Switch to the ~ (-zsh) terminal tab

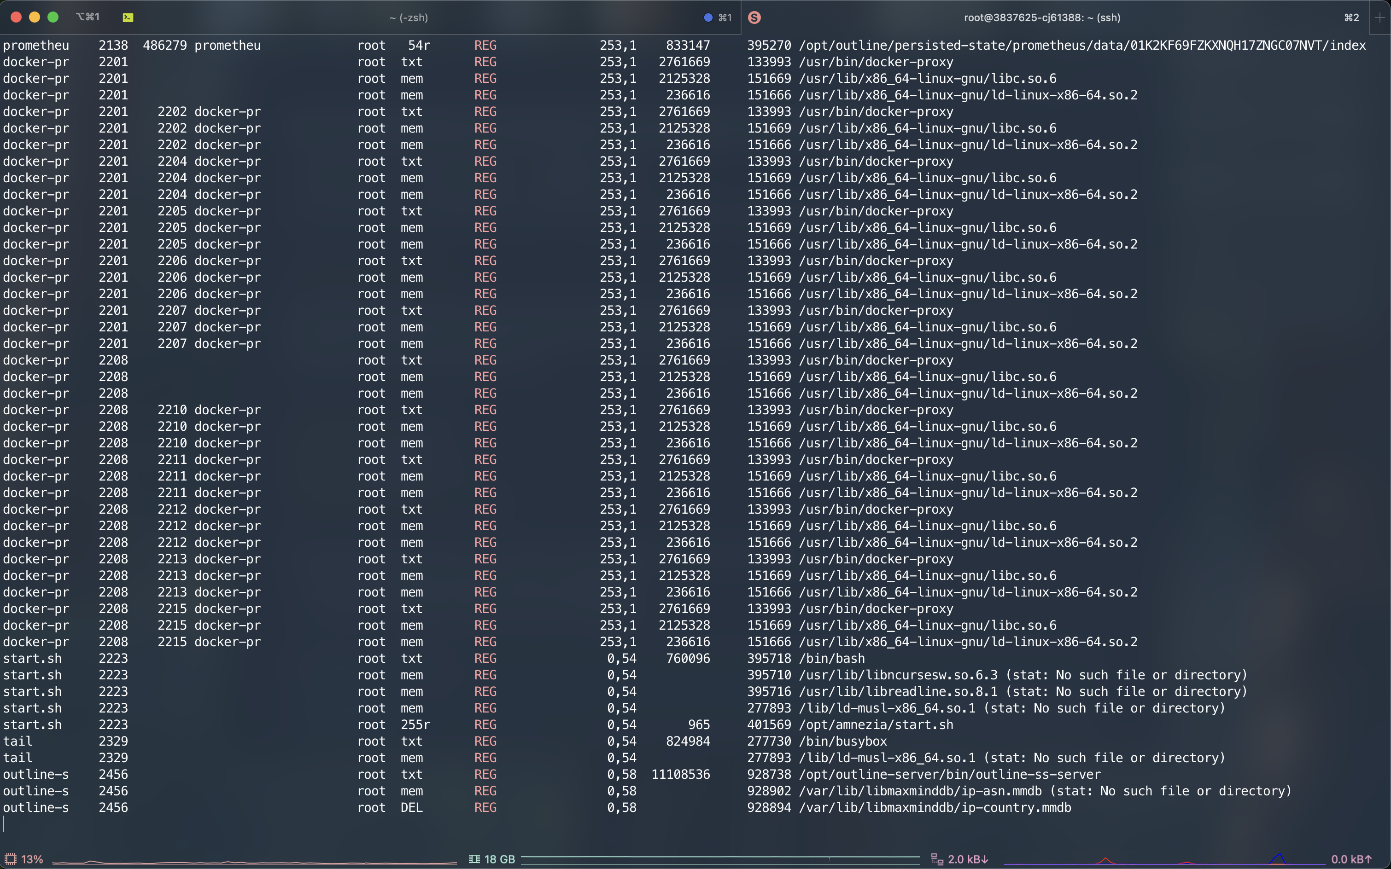click(x=408, y=17)
